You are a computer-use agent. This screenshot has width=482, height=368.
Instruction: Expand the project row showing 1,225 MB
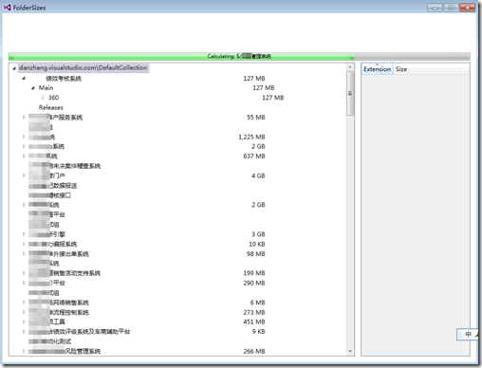point(24,137)
